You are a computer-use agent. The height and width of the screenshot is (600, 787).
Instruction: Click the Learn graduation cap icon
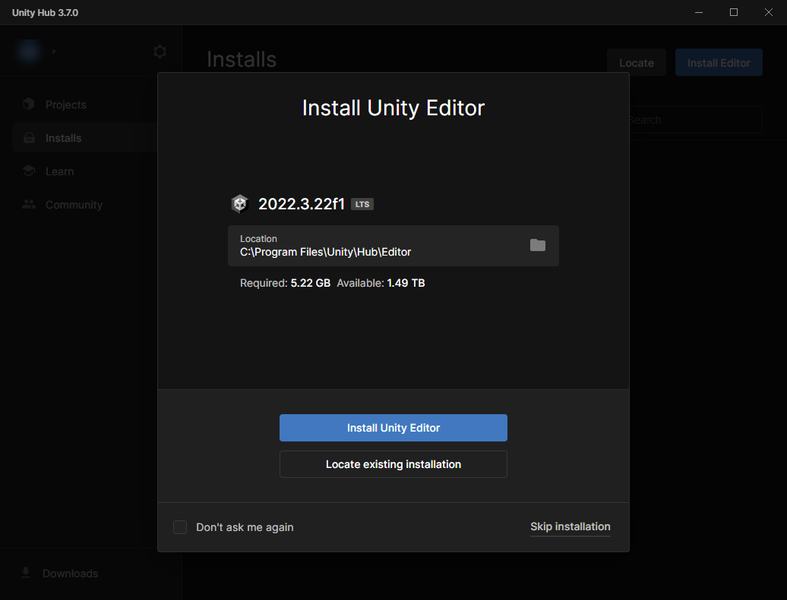29,171
